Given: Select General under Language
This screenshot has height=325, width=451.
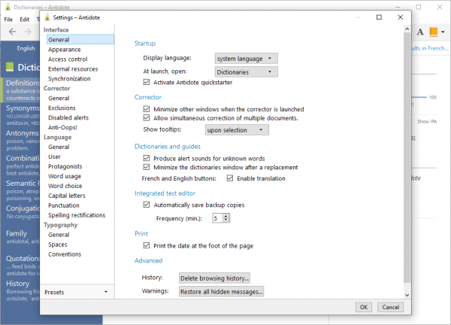Looking at the screenshot, I should pos(59,147).
